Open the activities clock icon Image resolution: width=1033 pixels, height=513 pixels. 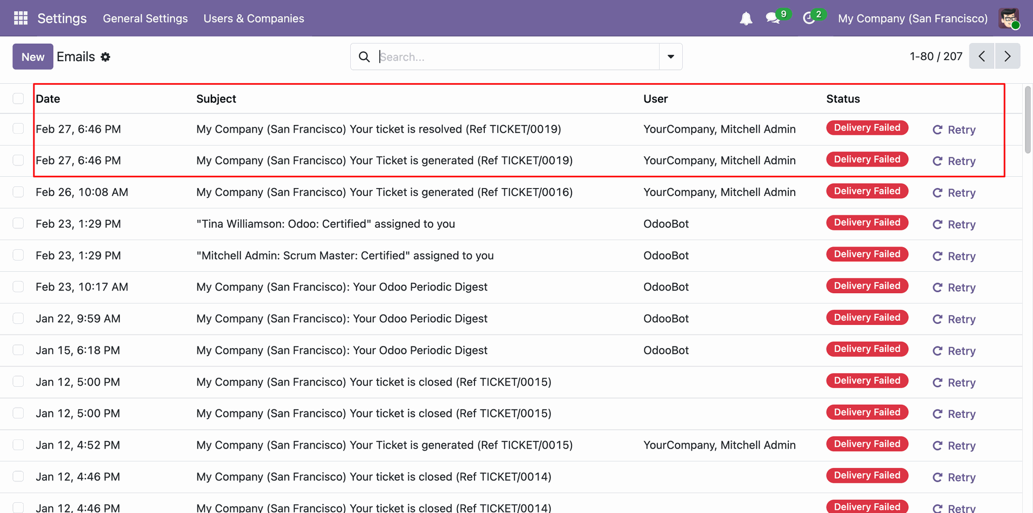[809, 18]
